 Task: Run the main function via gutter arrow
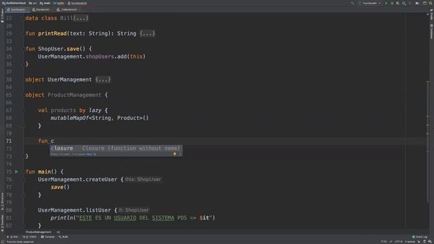pyautogui.click(x=16, y=171)
